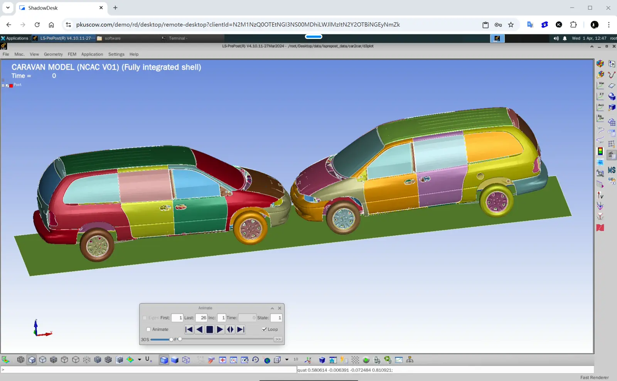Click the volume speaker tray icon
The width and height of the screenshot is (617, 381).
(556, 38)
